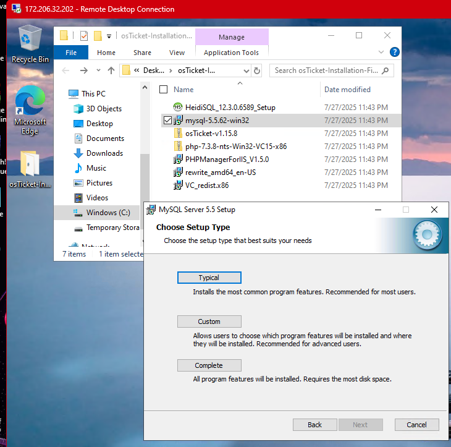The width and height of the screenshot is (451, 447).
Task: Go forward in File Explorer
Action: point(83,70)
